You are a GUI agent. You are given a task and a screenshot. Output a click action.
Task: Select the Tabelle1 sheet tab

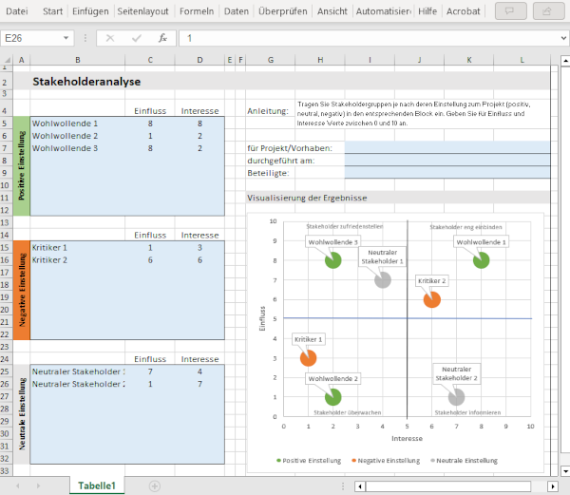pos(97,485)
